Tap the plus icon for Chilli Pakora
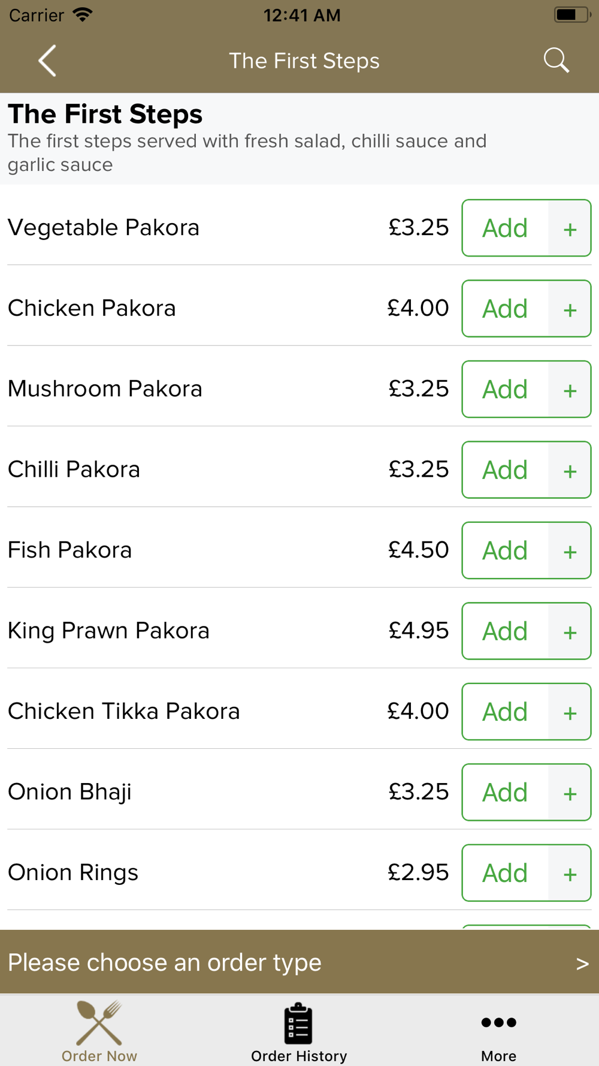The image size is (599, 1066). point(570,471)
